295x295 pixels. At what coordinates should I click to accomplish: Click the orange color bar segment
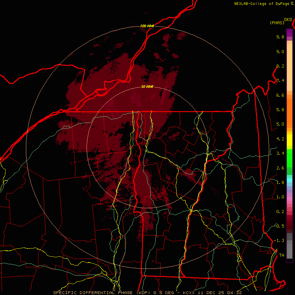point(289,113)
